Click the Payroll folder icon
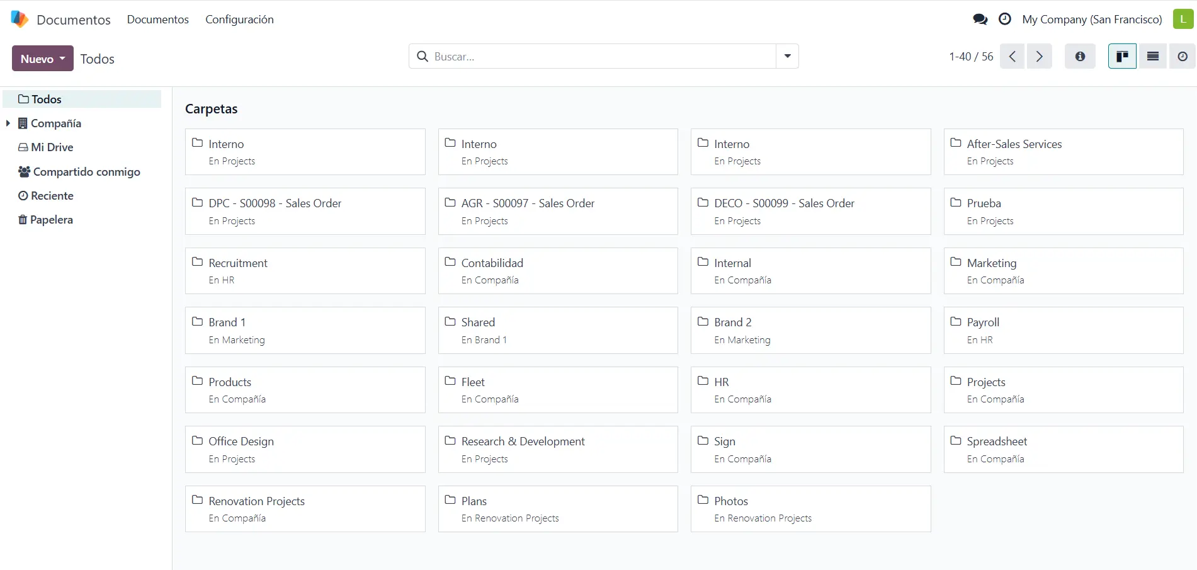The width and height of the screenshot is (1197, 570). click(x=956, y=321)
